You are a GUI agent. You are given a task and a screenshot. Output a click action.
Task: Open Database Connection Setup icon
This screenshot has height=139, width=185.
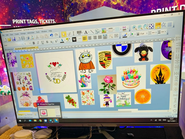coord(23,38)
